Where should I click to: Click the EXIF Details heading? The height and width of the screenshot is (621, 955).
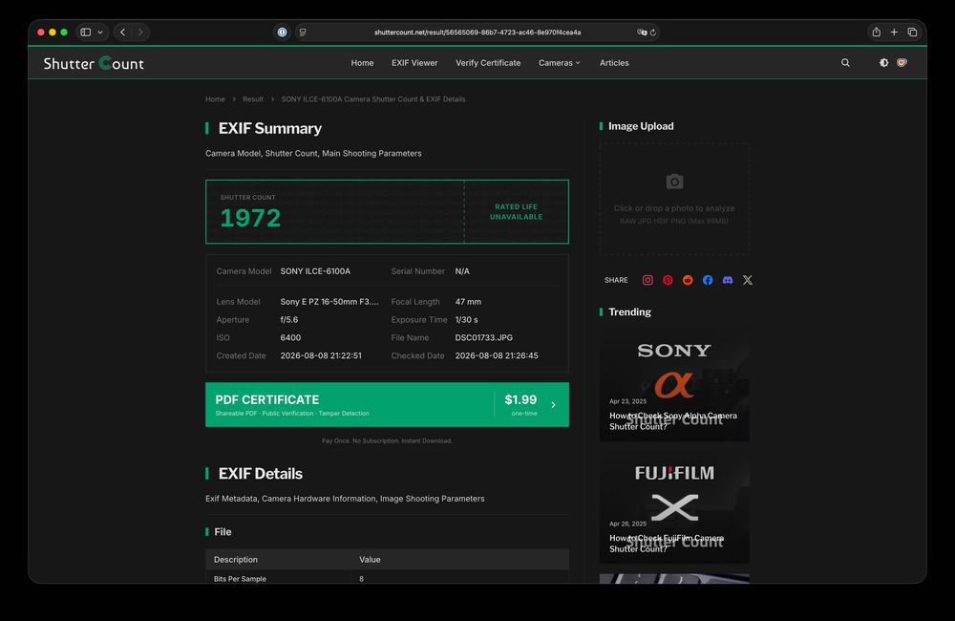260,474
